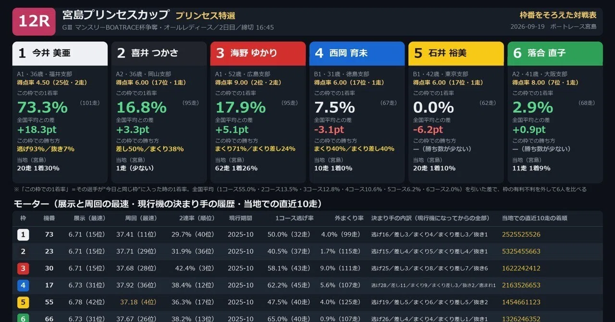Click the 12R race number badge

[x=35, y=21]
